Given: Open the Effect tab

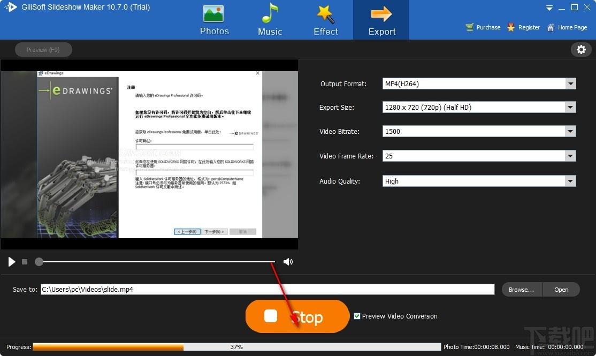Looking at the screenshot, I should tap(326, 20).
